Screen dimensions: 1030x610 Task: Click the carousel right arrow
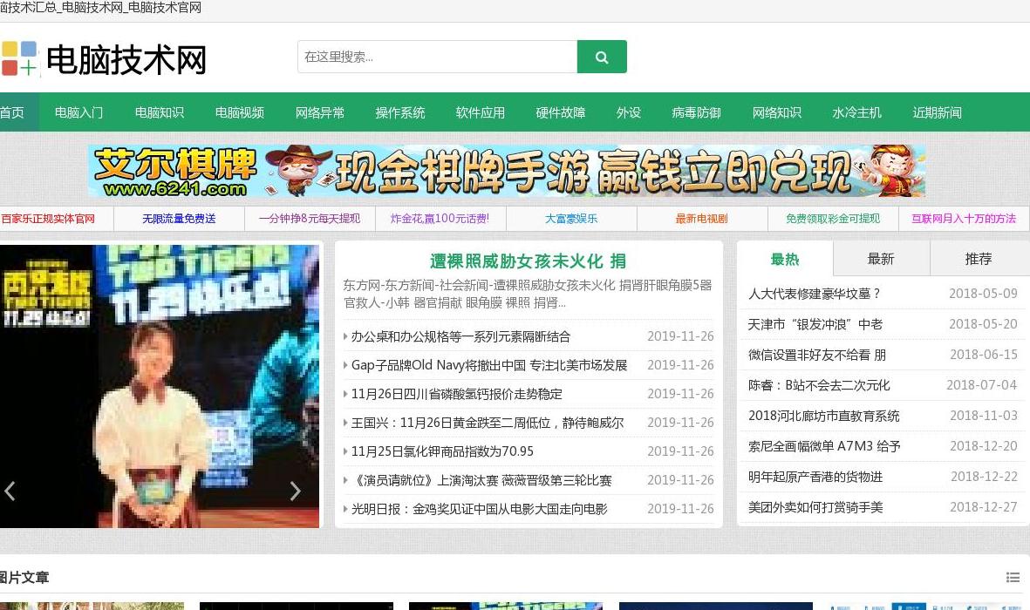[296, 491]
